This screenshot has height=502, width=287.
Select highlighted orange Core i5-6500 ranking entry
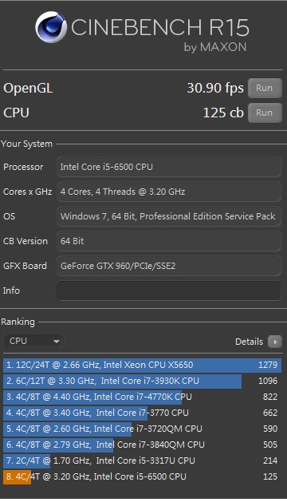tap(143, 476)
